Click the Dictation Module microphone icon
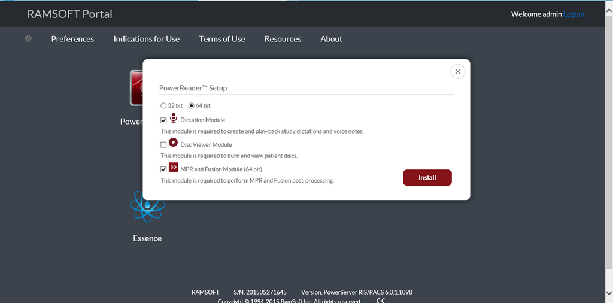The height and width of the screenshot is (303, 613). (x=174, y=119)
